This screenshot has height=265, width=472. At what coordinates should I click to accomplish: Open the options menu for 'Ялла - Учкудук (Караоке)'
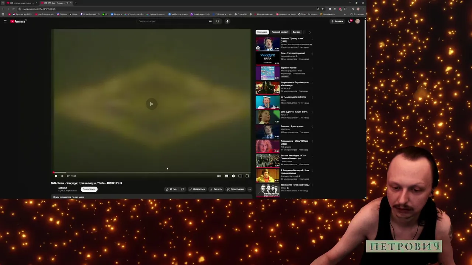pyautogui.click(x=312, y=53)
